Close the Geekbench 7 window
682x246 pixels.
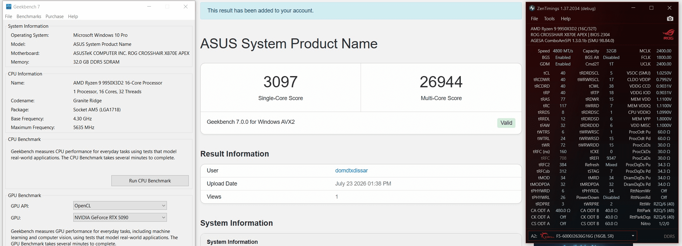(186, 7)
